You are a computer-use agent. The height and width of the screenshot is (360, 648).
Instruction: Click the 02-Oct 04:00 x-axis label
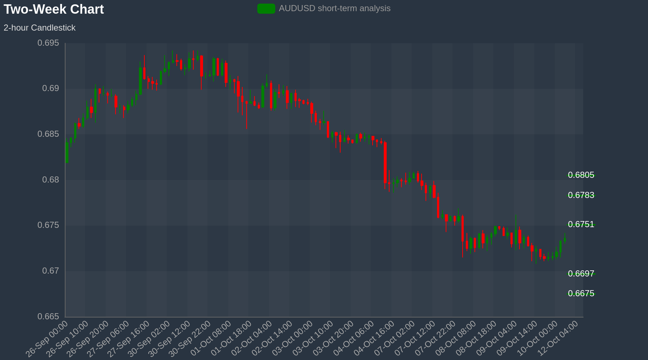pyautogui.click(x=251, y=339)
